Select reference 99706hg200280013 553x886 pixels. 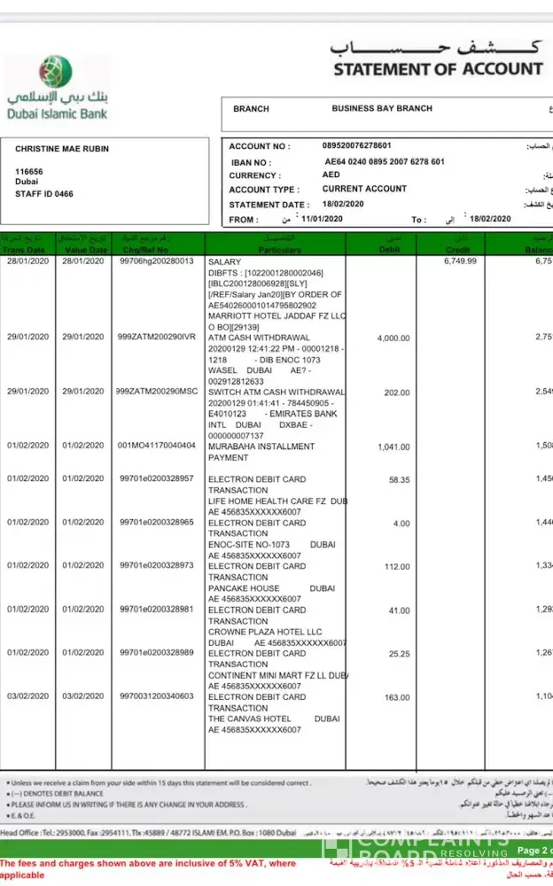coord(157,261)
